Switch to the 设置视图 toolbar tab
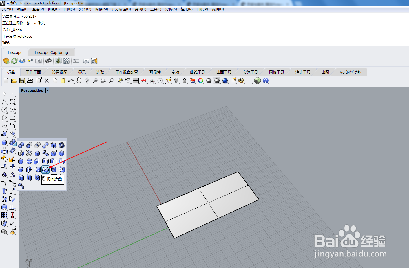Image resolution: width=409 pixels, height=268 pixels. (x=60, y=72)
